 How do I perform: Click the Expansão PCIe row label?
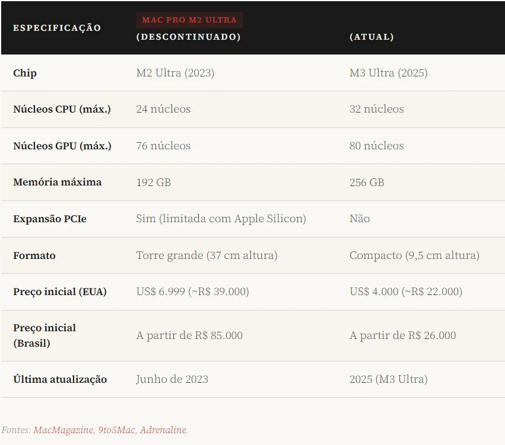tap(50, 219)
